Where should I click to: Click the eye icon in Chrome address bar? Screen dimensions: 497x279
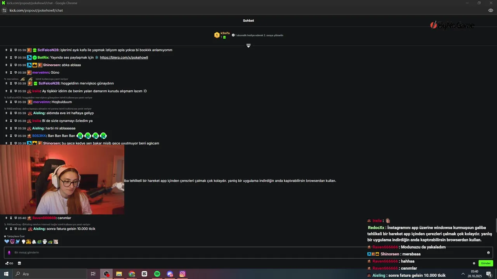coord(491,10)
